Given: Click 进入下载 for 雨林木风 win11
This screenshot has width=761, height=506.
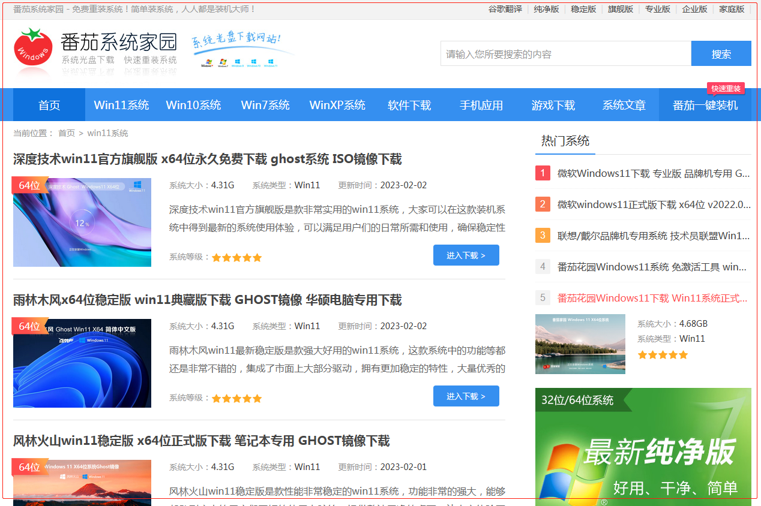Looking at the screenshot, I should tap(466, 396).
